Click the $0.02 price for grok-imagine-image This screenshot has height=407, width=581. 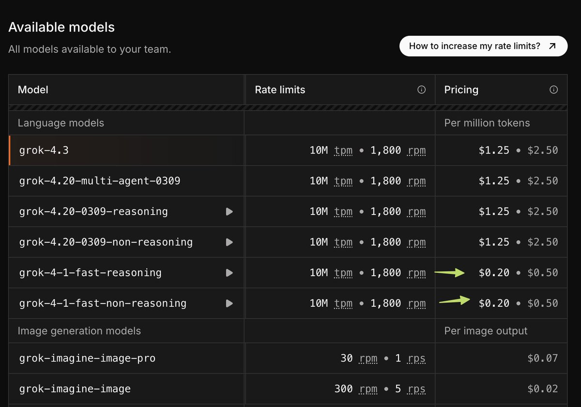pyautogui.click(x=543, y=389)
